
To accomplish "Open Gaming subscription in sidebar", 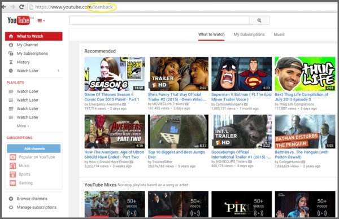I will click(x=25, y=183).
